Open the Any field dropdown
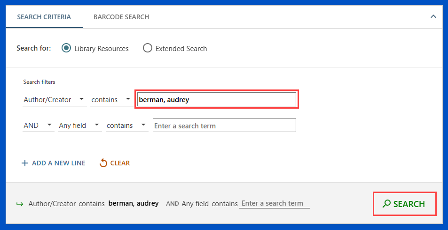Screen dimensions: 448x230 pos(79,126)
